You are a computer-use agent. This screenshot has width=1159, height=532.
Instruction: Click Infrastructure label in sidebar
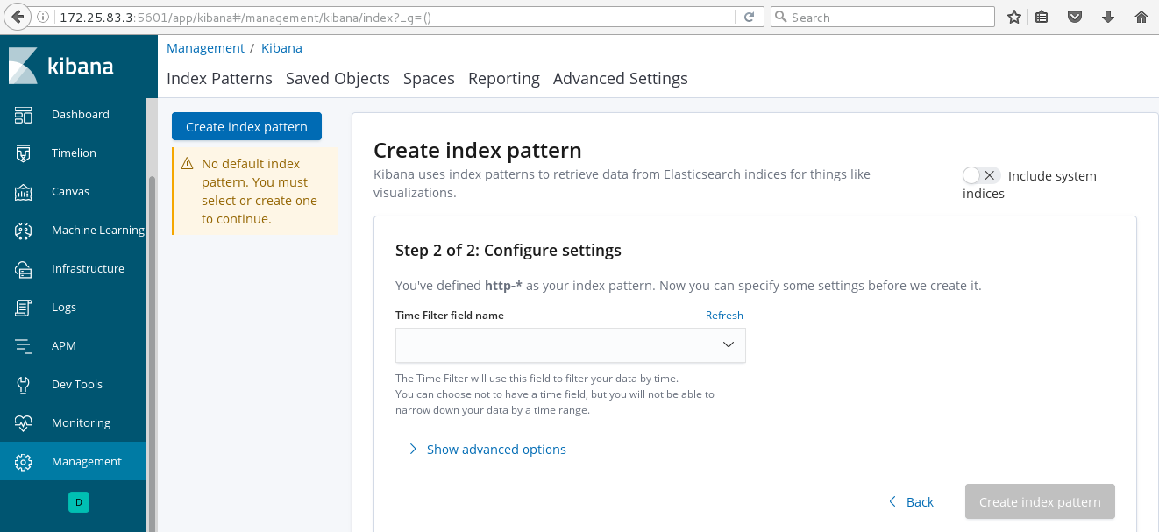point(88,269)
